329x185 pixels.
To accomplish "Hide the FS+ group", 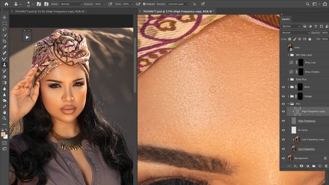I will pyautogui.click(x=283, y=104).
